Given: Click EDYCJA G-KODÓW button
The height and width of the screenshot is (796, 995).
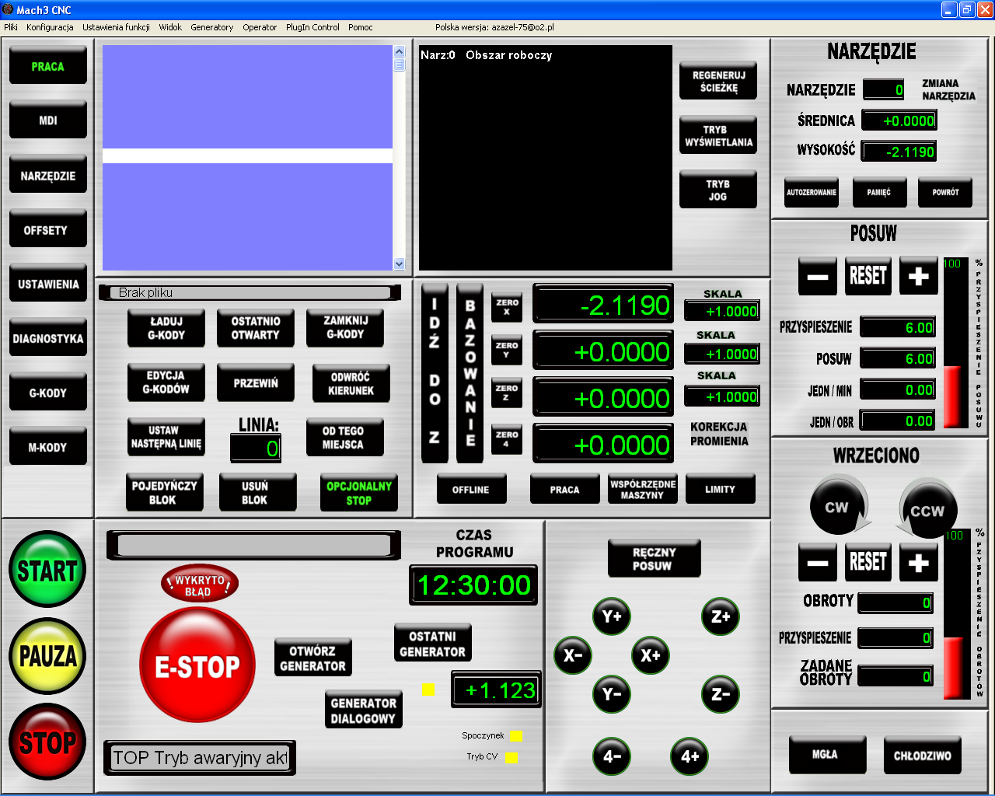Looking at the screenshot, I should point(166,382).
